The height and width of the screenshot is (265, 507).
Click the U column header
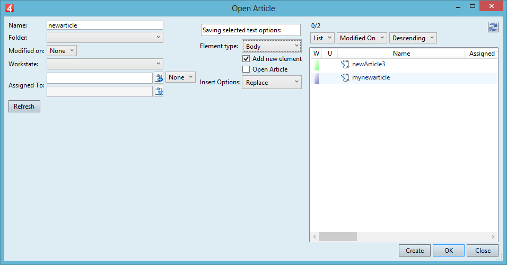click(x=330, y=54)
